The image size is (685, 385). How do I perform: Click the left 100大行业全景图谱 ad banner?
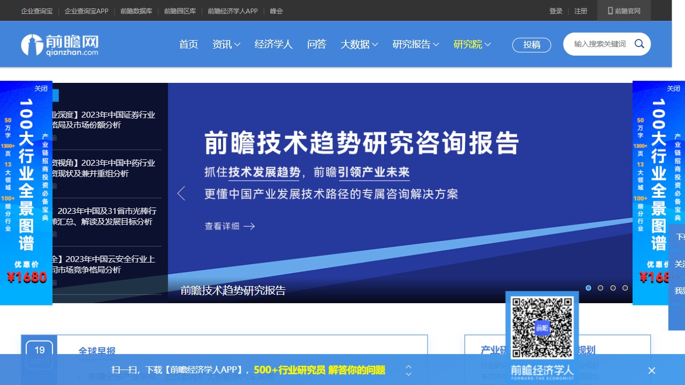pos(26,193)
